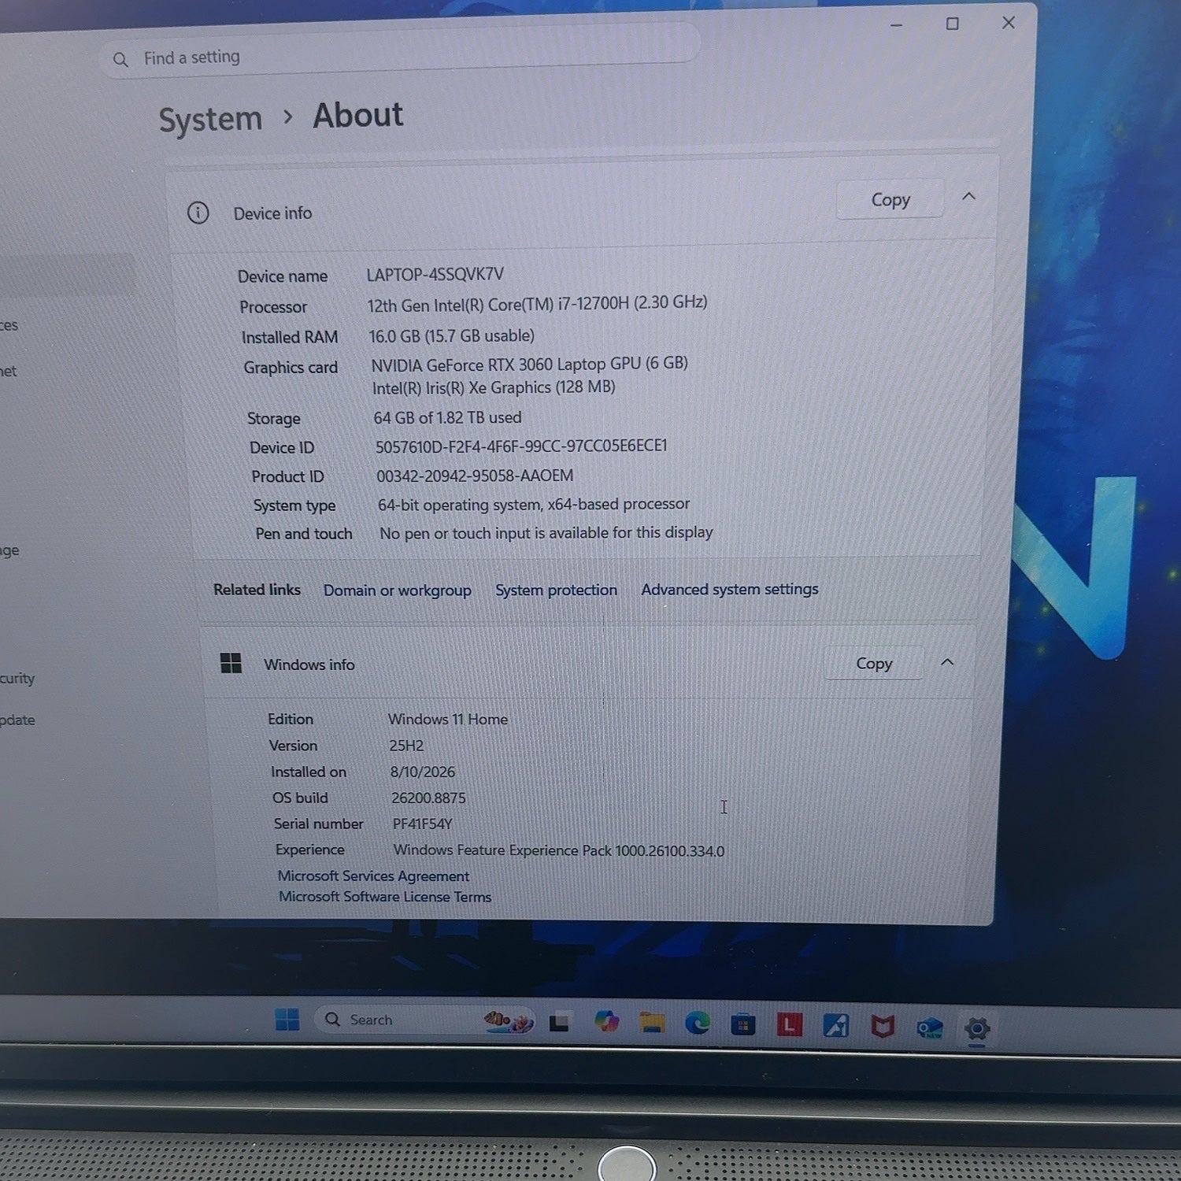This screenshot has height=1181, width=1181.
Task: Open Advanced system settings
Action: pos(730,589)
